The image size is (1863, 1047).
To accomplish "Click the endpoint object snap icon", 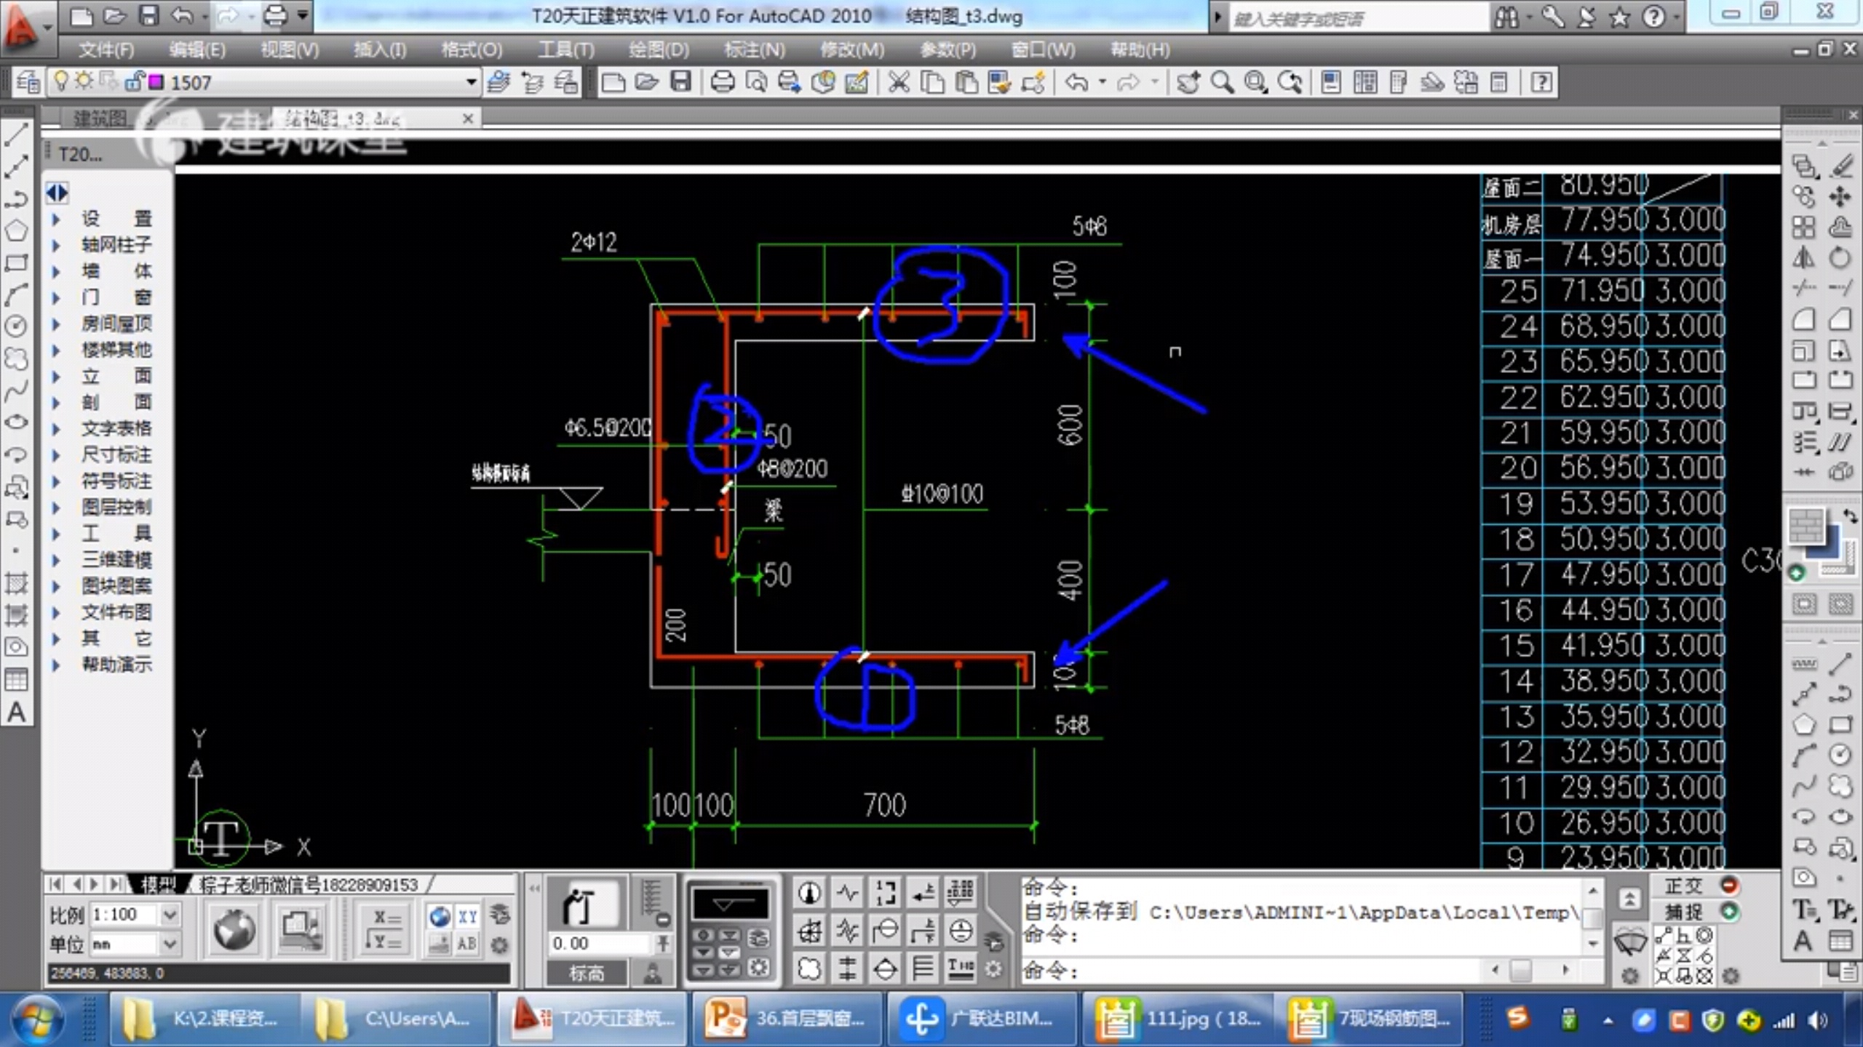I will 1664,936.
